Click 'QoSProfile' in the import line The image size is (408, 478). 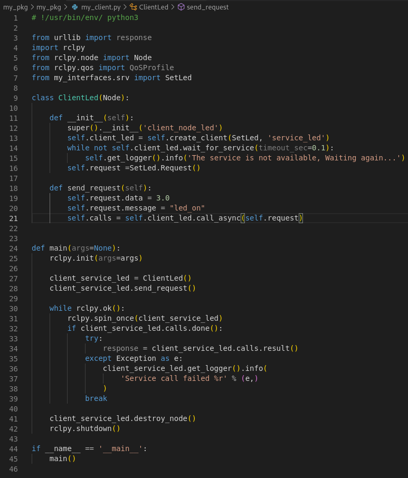pyautogui.click(x=152, y=68)
